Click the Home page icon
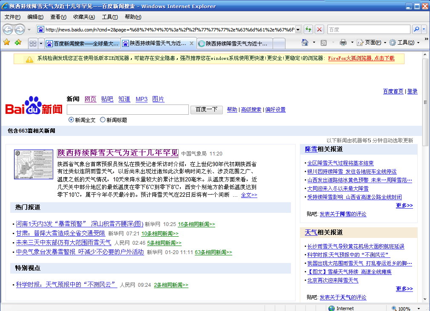Screen dimensions: 430x311 (305, 42)
